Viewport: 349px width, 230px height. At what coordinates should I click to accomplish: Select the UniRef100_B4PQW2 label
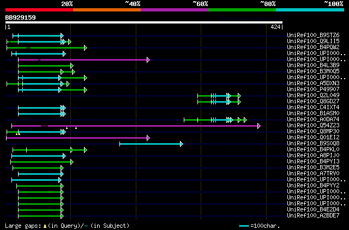[313, 47]
